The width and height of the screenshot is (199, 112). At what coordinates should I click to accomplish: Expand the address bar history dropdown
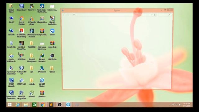click(152, 15)
